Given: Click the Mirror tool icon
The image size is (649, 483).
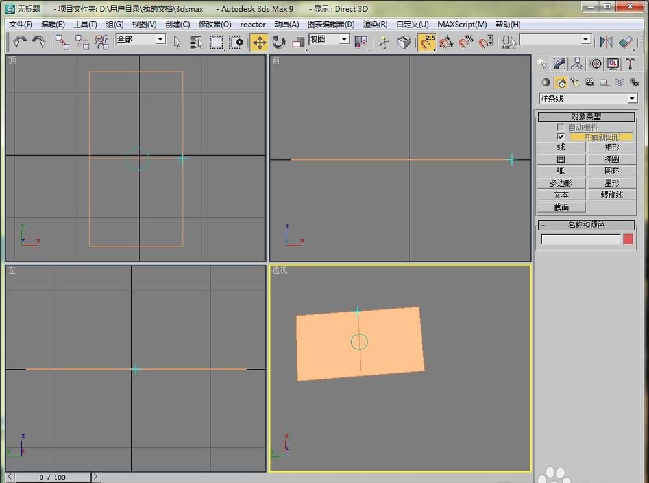Looking at the screenshot, I should click(x=606, y=42).
